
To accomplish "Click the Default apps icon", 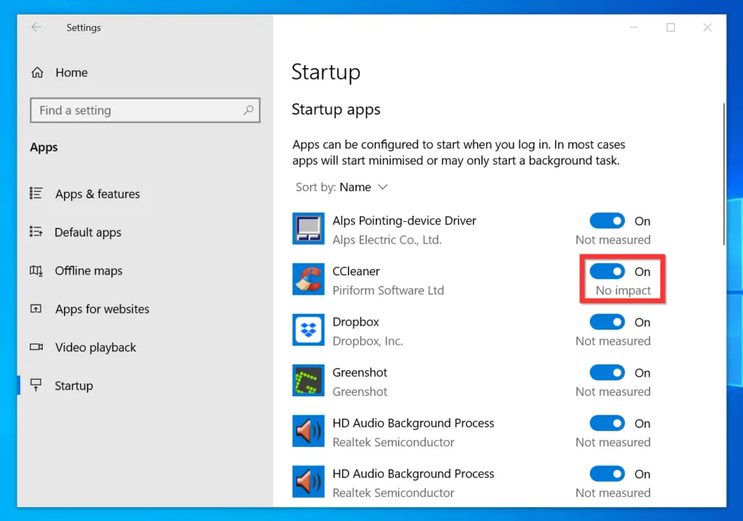I will (36, 232).
